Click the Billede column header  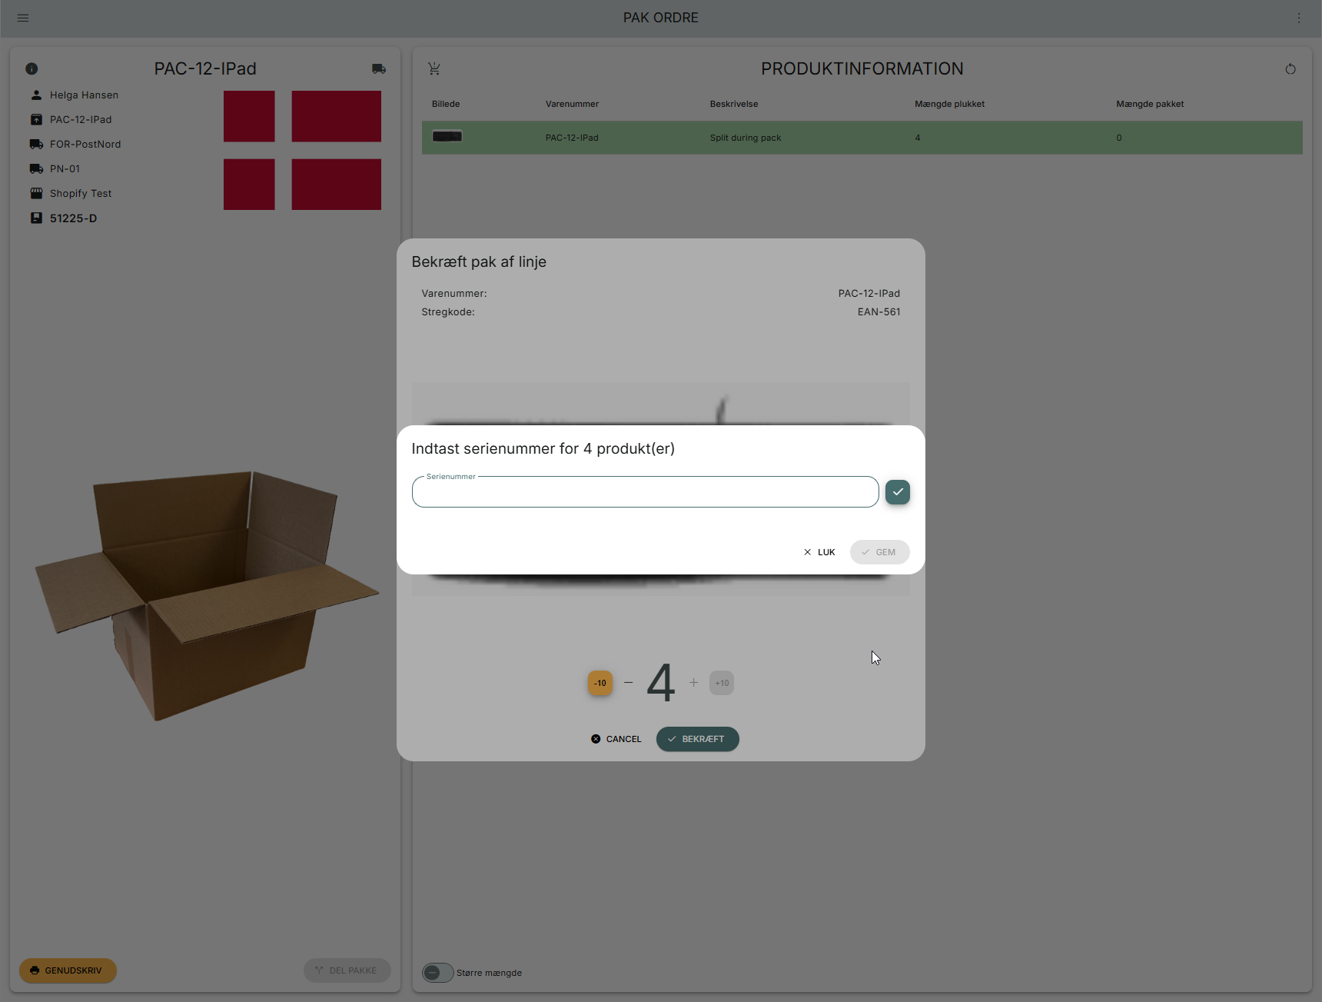click(x=446, y=104)
